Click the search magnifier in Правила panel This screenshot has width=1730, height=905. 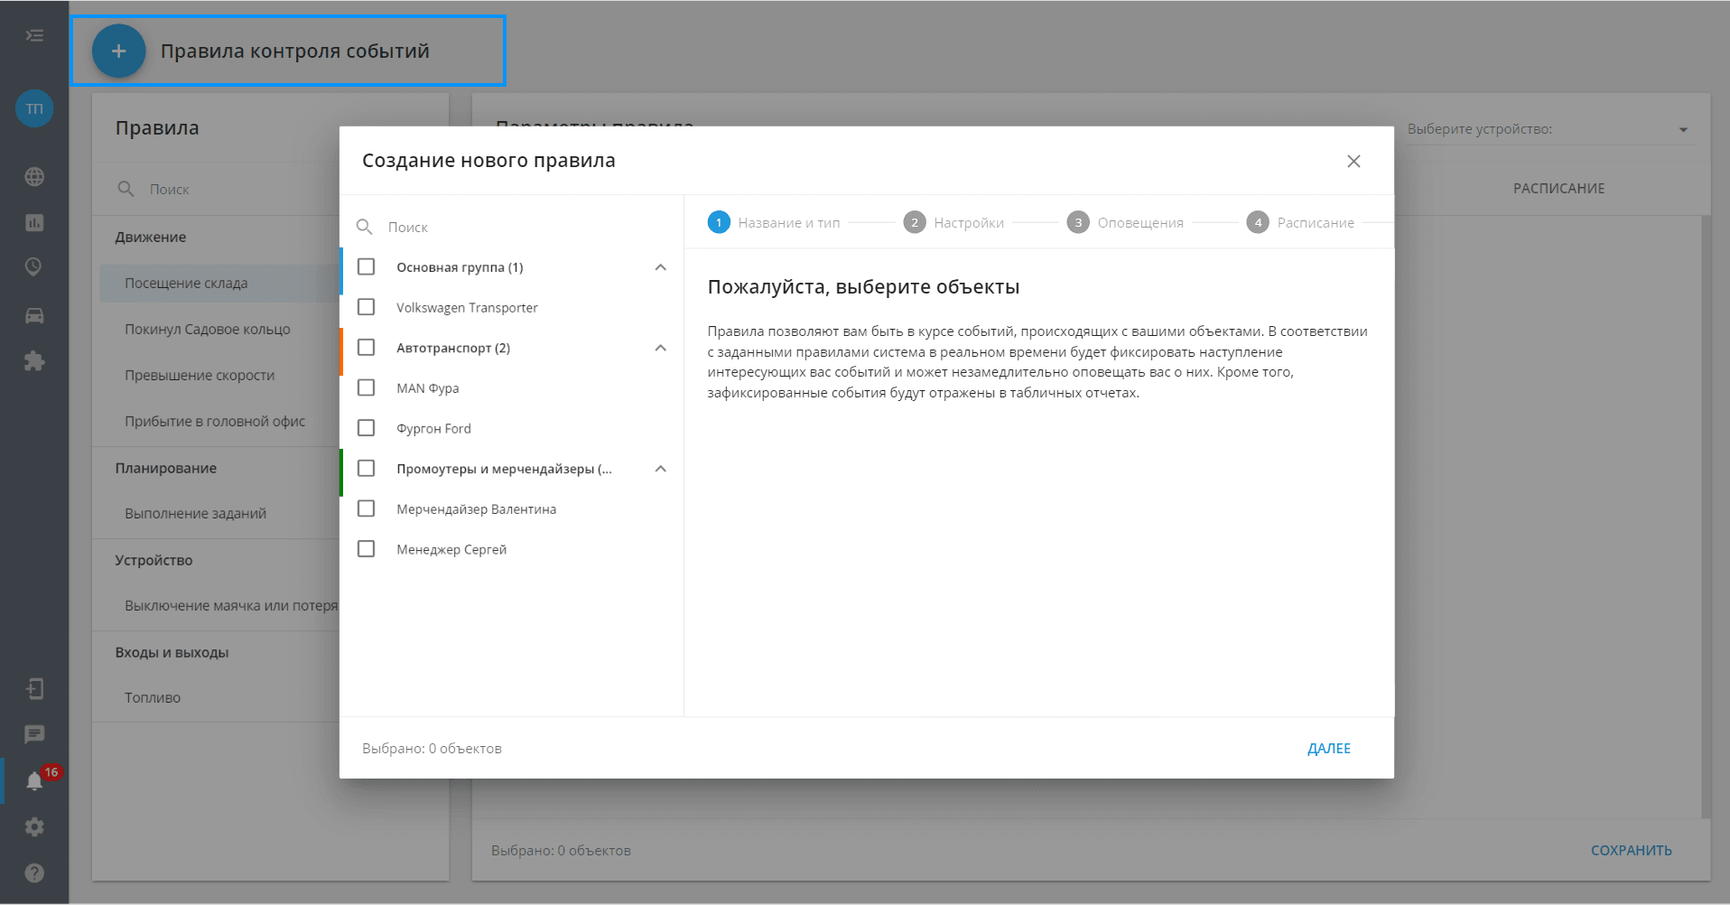[126, 189]
